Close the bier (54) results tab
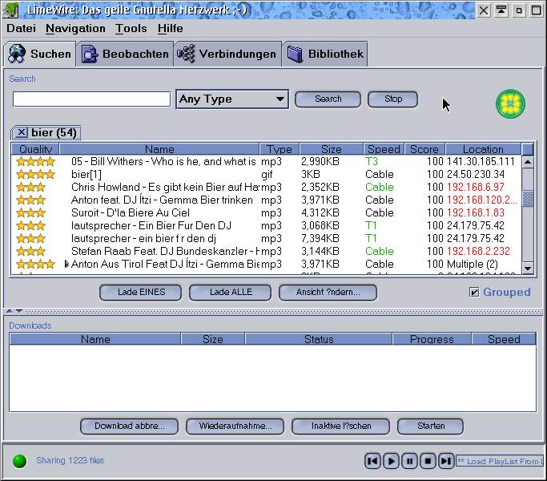 [22, 132]
